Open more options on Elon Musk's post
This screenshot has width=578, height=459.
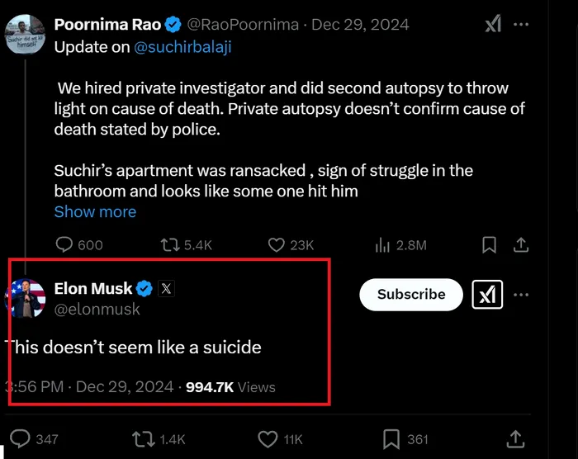tap(521, 295)
